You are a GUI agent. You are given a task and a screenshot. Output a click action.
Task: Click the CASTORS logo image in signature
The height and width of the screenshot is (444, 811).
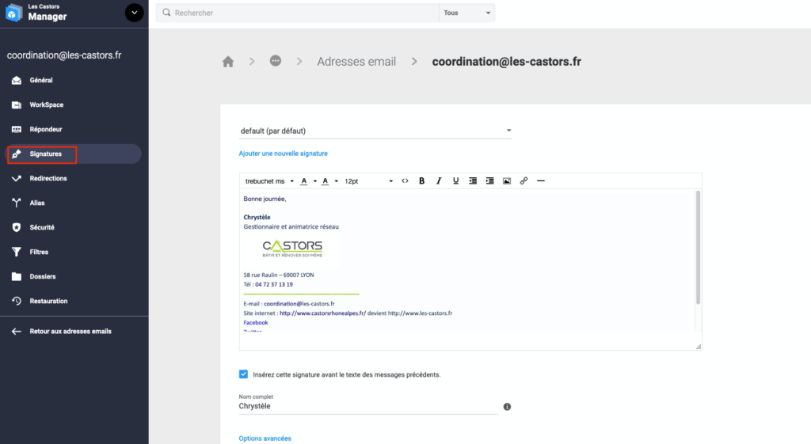(x=292, y=249)
